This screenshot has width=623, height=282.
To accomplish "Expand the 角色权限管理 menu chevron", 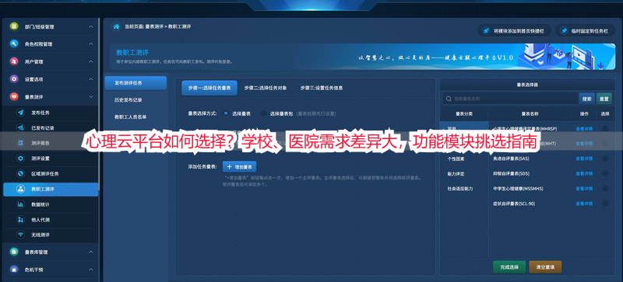I will (x=91, y=44).
